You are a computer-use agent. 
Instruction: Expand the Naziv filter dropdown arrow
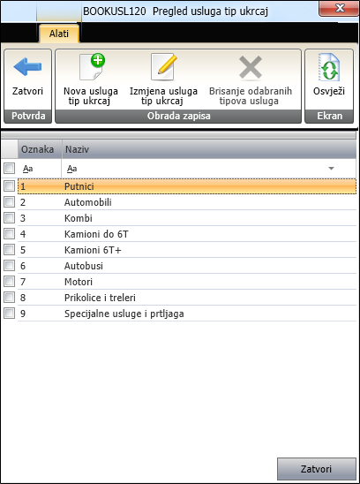click(x=331, y=169)
